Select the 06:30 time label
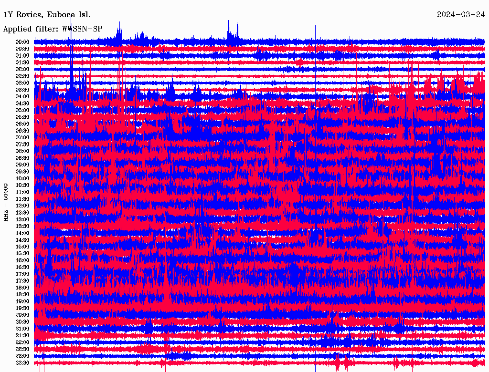This screenshot has height=372, width=489. pyautogui.click(x=22, y=131)
